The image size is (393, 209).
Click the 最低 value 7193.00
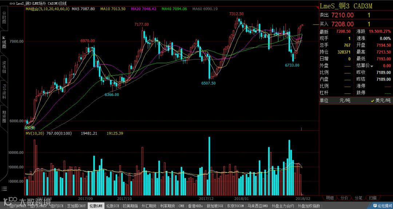384,59
